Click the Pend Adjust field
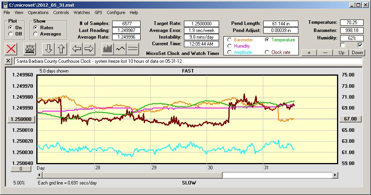 281,30
